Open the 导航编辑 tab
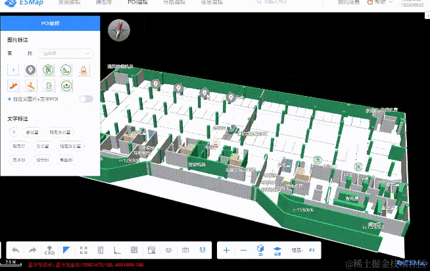Viewport: 430px width, 271px height. [174, 3]
